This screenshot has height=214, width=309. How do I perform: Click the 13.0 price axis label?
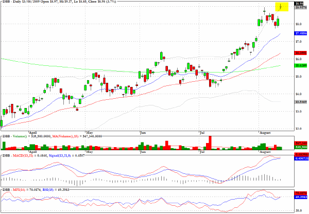(298, 112)
